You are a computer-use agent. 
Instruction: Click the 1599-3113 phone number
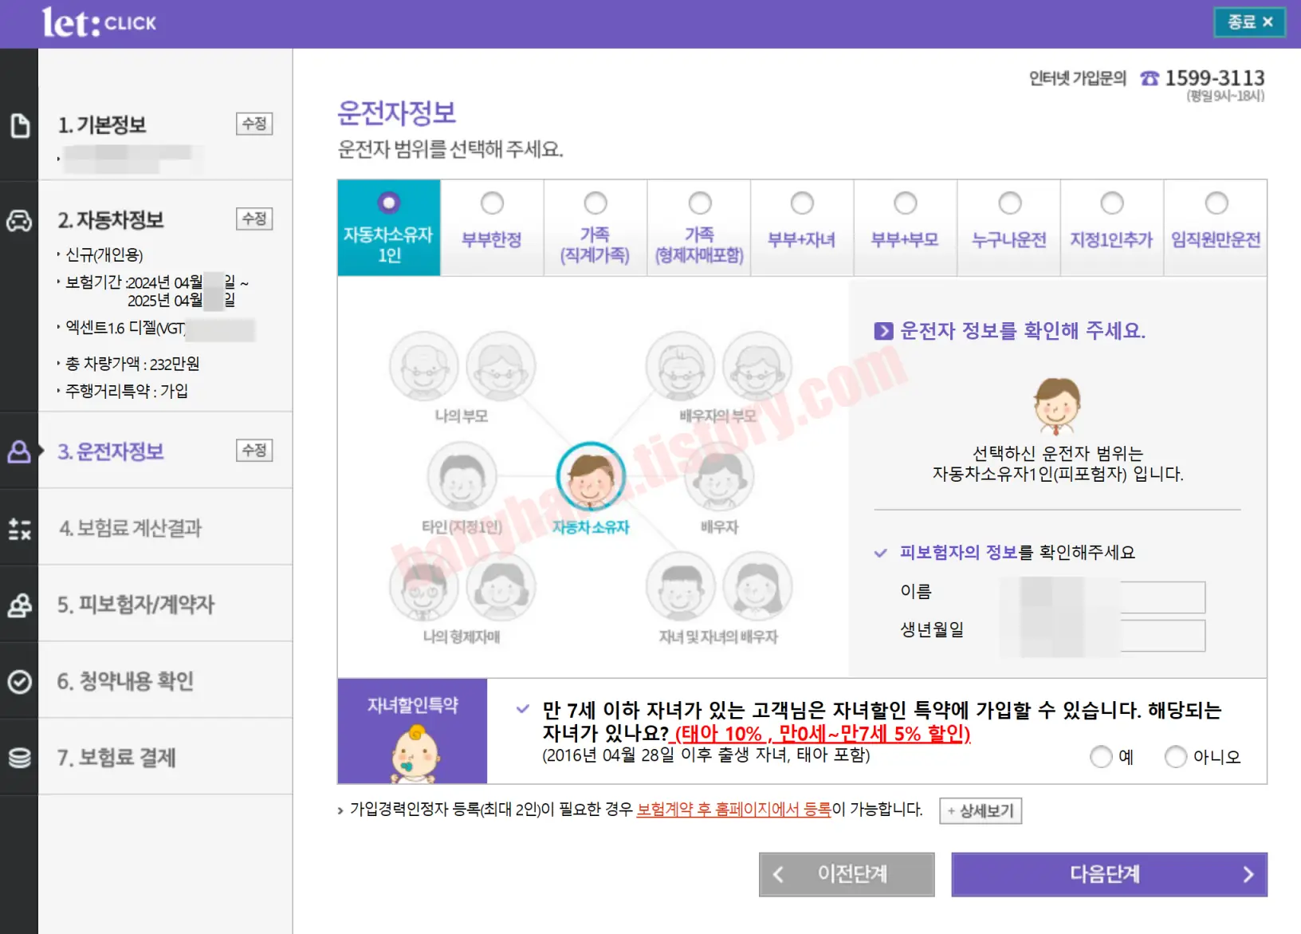coord(1215,78)
